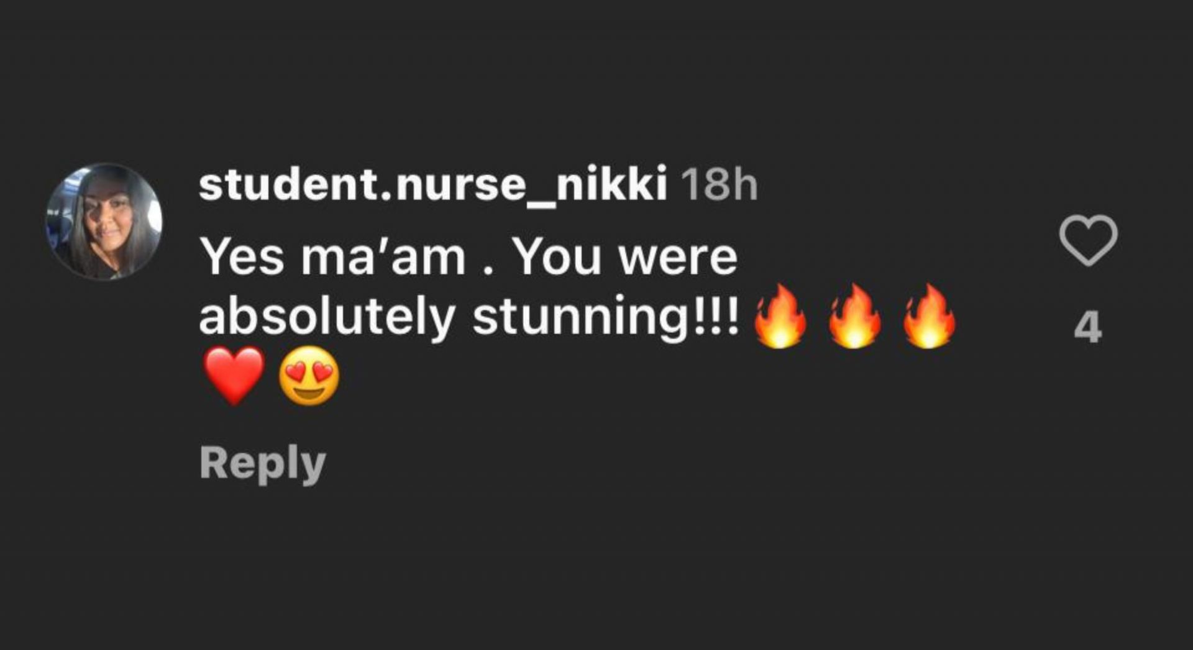Visit the student.nurse_nikki username link
Viewport: 1193px width, 650px height.
(x=433, y=184)
